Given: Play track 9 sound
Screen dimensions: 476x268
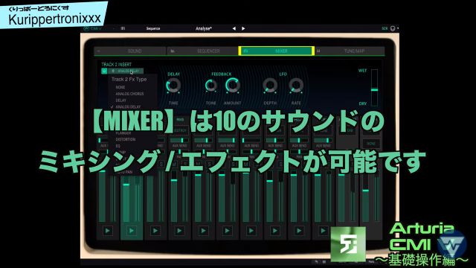Looking at the screenshot, I should (x=299, y=231).
